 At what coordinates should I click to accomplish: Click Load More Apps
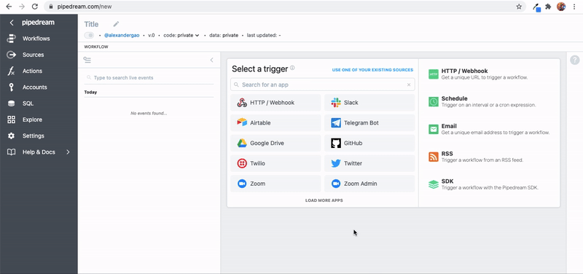coord(324,200)
